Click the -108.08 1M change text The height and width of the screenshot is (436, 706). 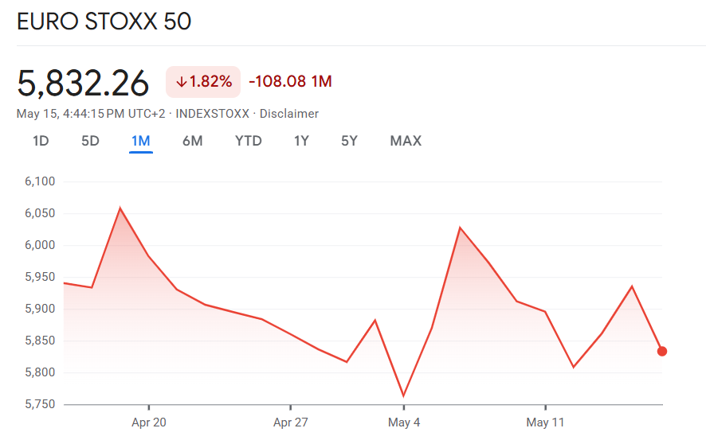(x=290, y=81)
